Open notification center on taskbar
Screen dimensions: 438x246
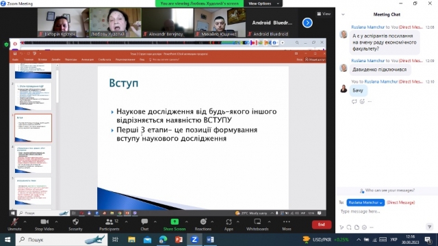(x=428, y=240)
